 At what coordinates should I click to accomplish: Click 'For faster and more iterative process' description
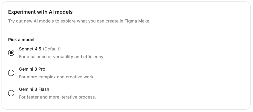(58, 97)
